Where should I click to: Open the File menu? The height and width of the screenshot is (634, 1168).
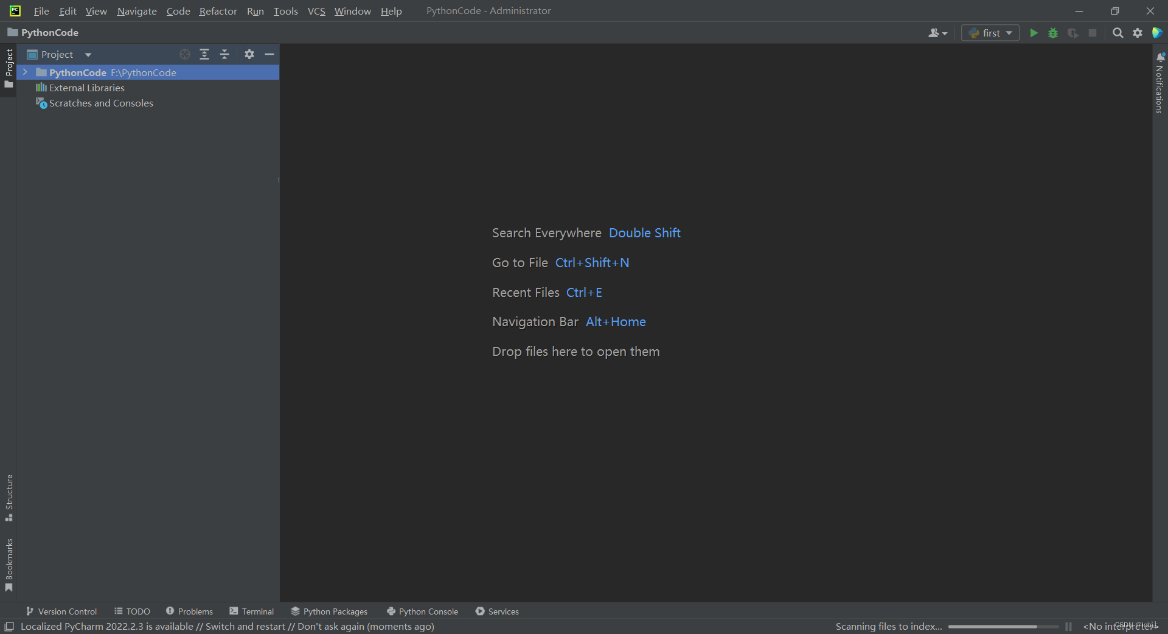tap(41, 11)
